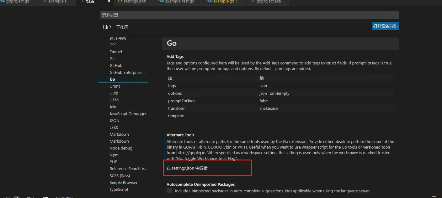Select the 工作区 (Workspace) settings scope tab
This screenshot has width=442, height=198.
click(122, 27)
